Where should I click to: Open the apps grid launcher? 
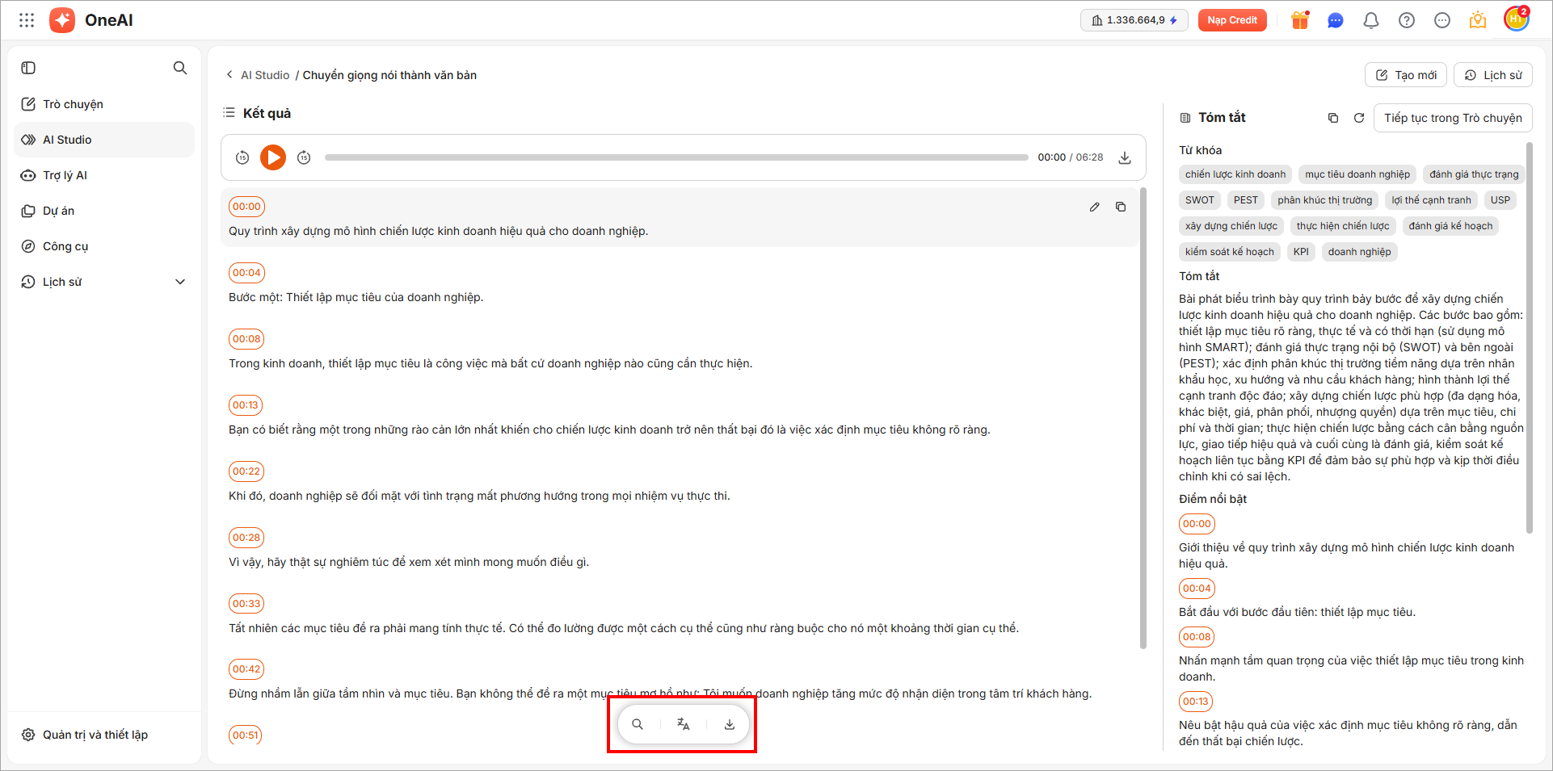[x=27, y=20]
